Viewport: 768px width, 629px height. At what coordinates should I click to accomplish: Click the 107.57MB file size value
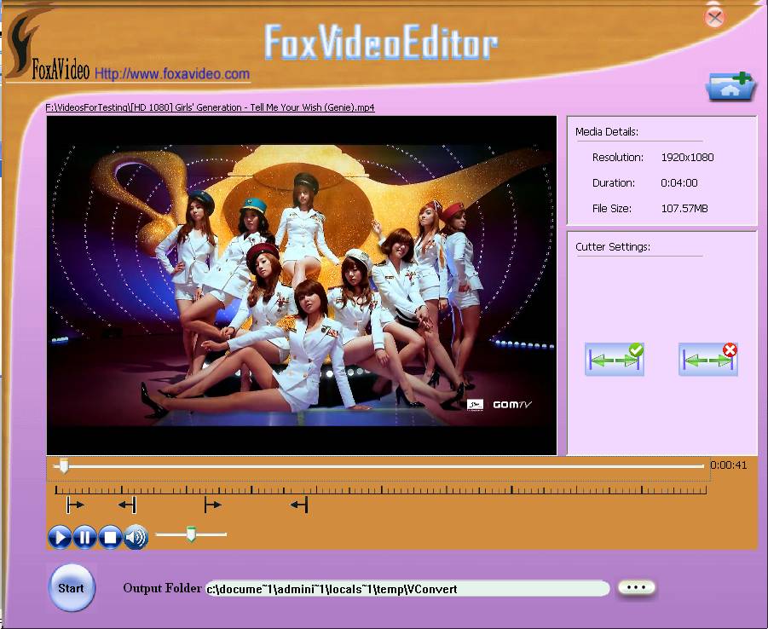684,208
